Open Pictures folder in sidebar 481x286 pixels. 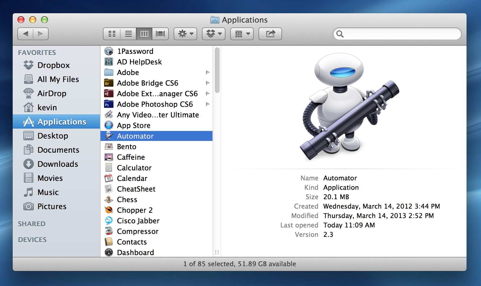56,206
